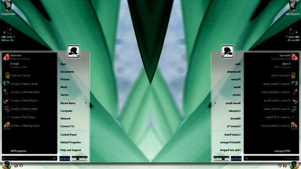Select mirrored Windows DVD Maker label, right menu
Viewport: 301px width, 169px height.
278,117
